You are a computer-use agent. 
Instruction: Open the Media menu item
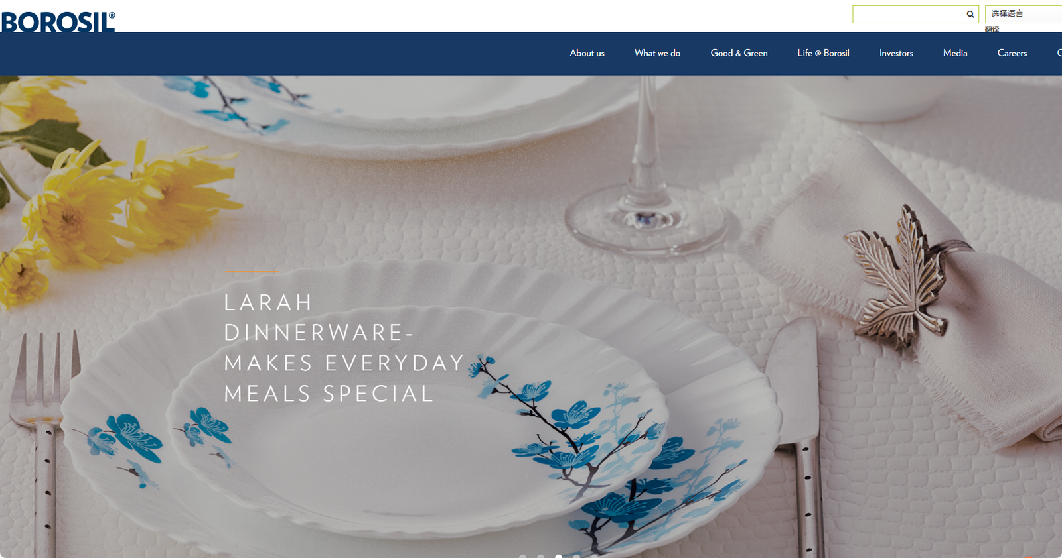tap(955, 53)
